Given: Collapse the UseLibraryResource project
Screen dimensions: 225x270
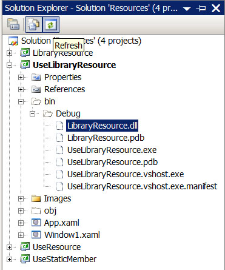Looking at the screenshot, I should tap(9, 65).
